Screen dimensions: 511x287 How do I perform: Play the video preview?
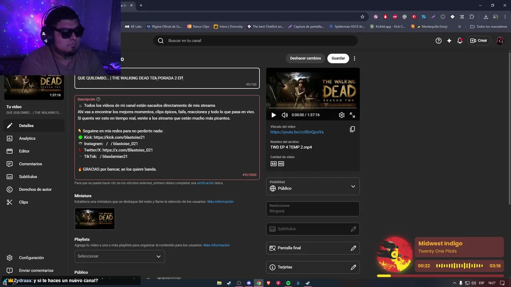coord(273,115)
